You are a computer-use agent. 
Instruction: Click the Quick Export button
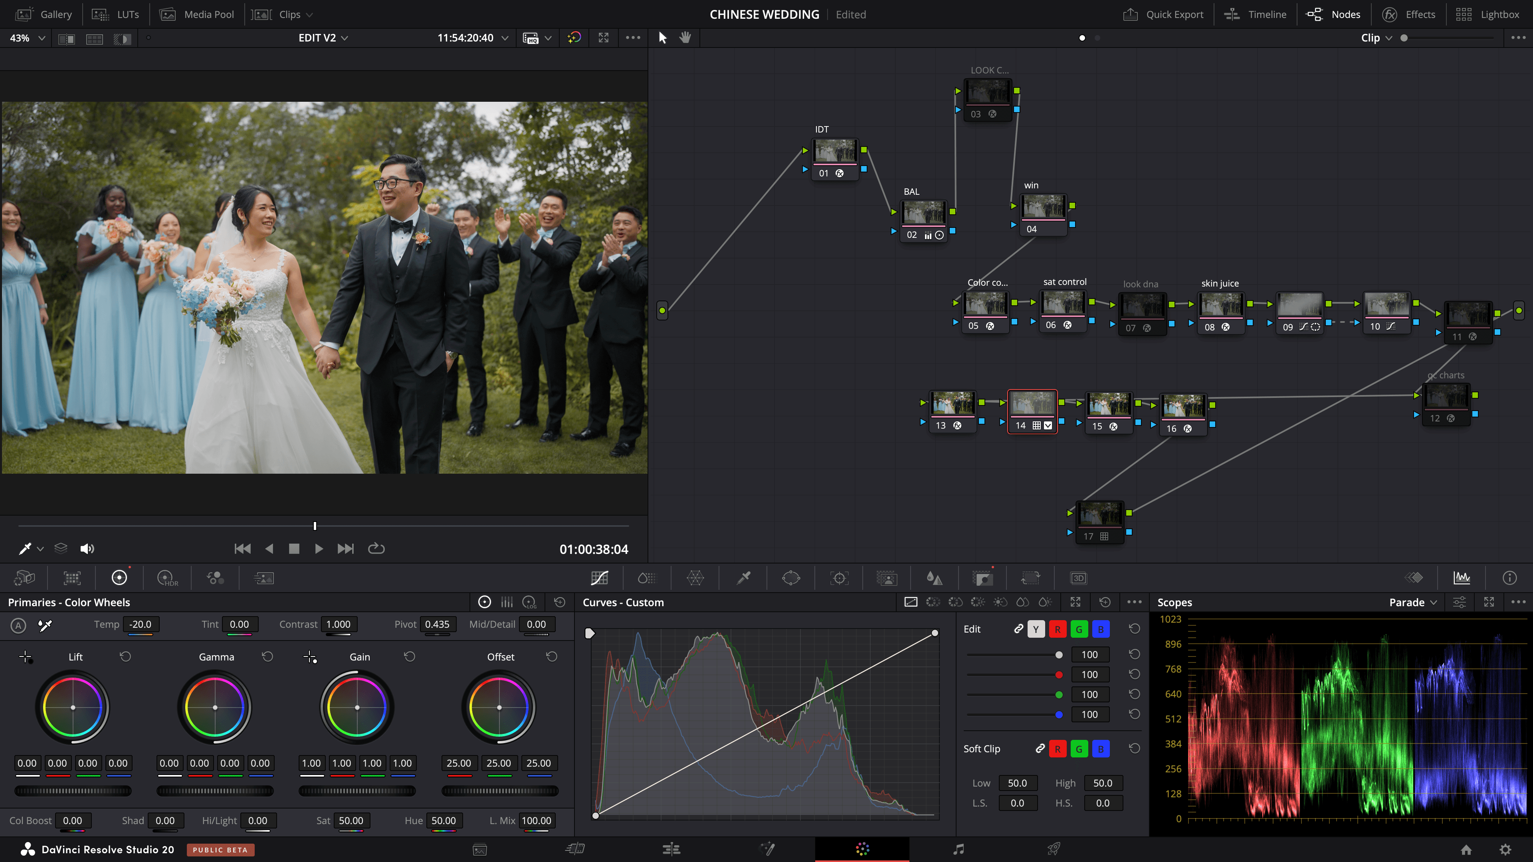coord(1163,14)
